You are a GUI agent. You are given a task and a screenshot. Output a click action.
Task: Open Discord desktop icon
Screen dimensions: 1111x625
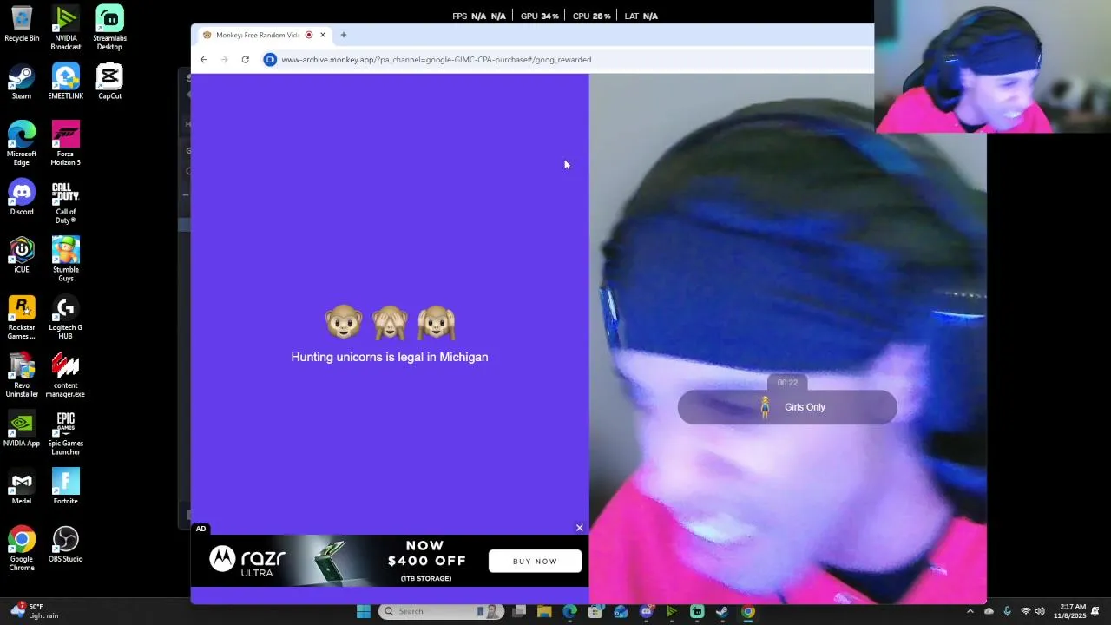click(x=22, y=197)
